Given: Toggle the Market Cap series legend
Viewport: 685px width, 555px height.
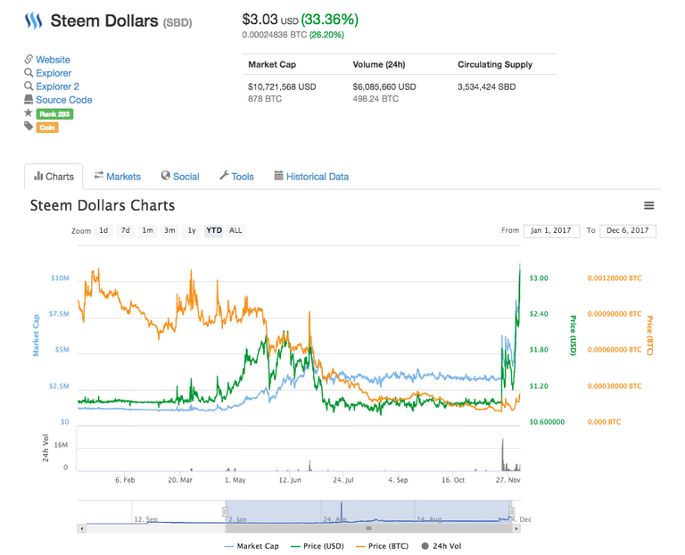Looking at the screenshot, I should click(252, 546).
